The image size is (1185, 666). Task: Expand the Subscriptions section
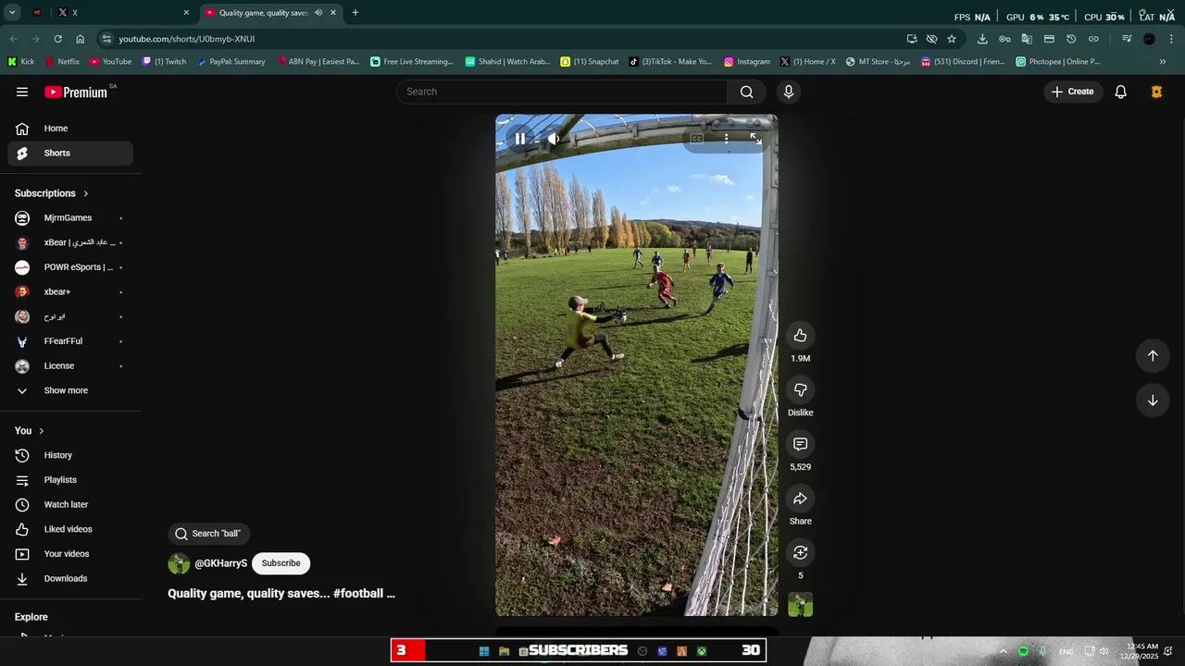[x=52, y=193]
